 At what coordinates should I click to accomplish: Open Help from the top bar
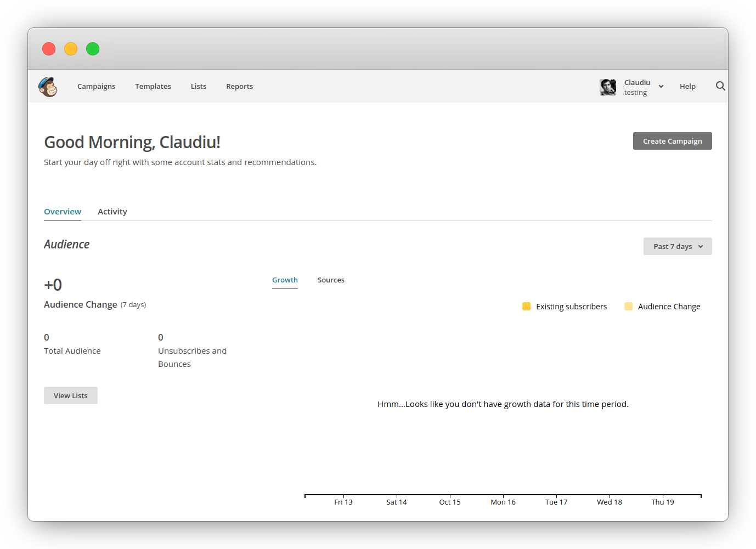pos(687,86)
